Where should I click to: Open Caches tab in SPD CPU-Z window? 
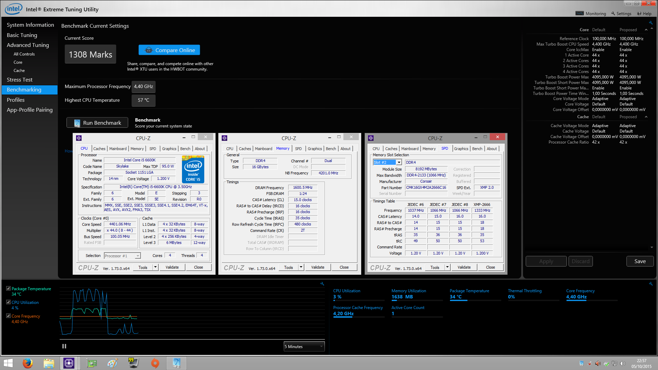coord(391,149)
